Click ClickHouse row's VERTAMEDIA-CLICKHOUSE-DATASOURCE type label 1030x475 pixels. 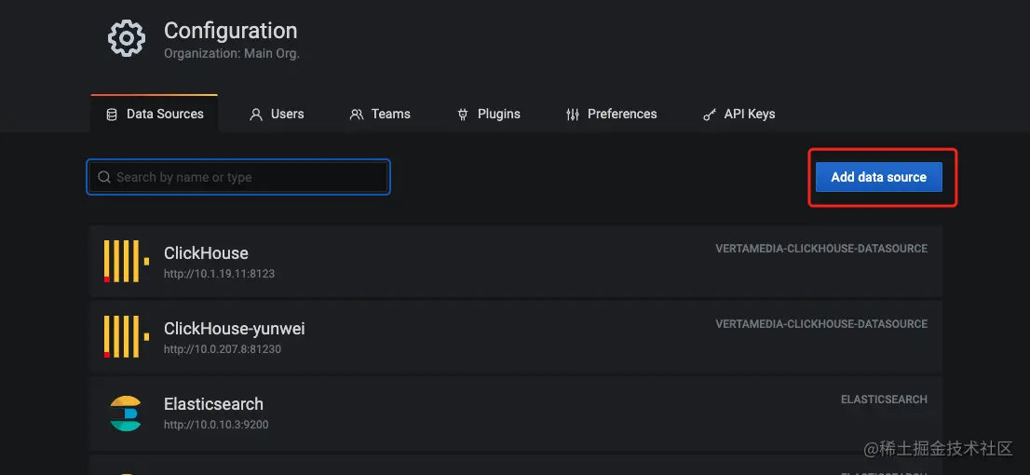(x=821, y=249)
